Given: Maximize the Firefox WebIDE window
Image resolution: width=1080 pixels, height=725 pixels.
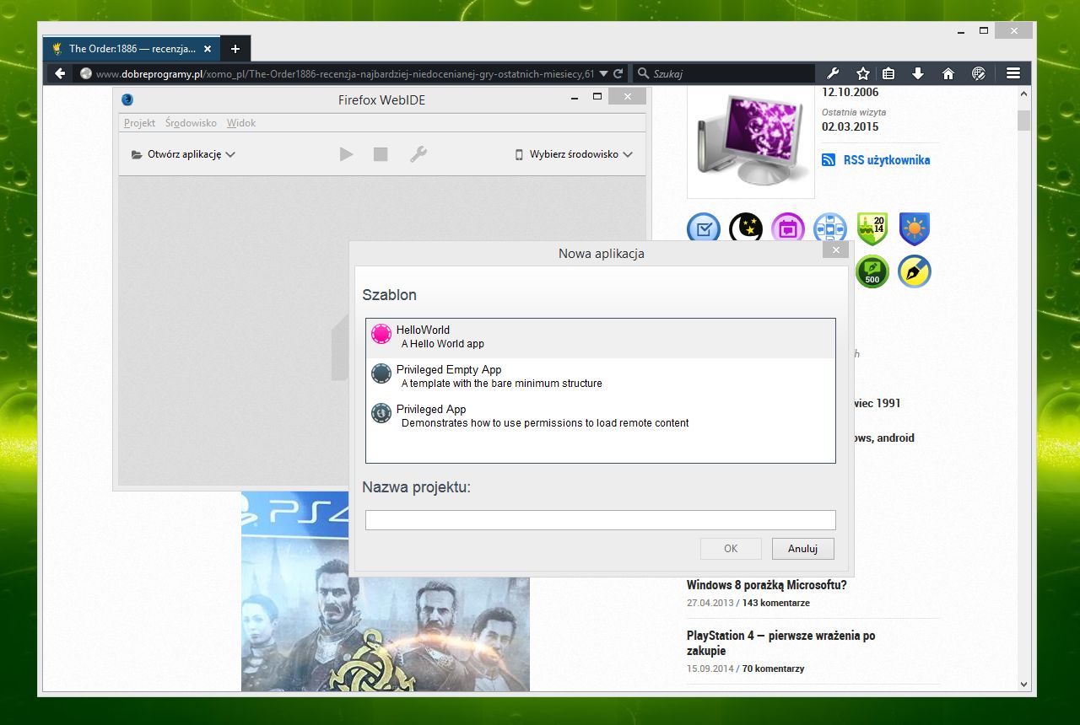Looking at the screenshot, I should pyautogui.click(x=597, y=97).
